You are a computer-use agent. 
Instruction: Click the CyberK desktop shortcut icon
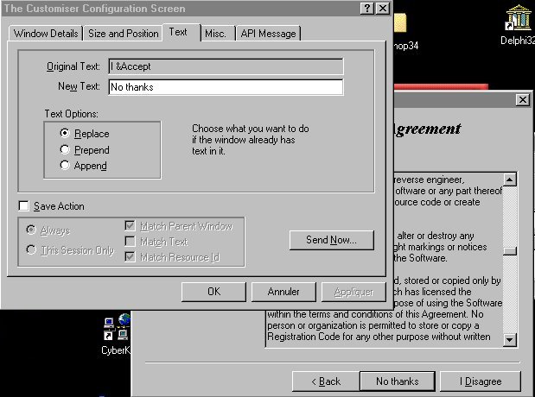click(x=116, y=330)
